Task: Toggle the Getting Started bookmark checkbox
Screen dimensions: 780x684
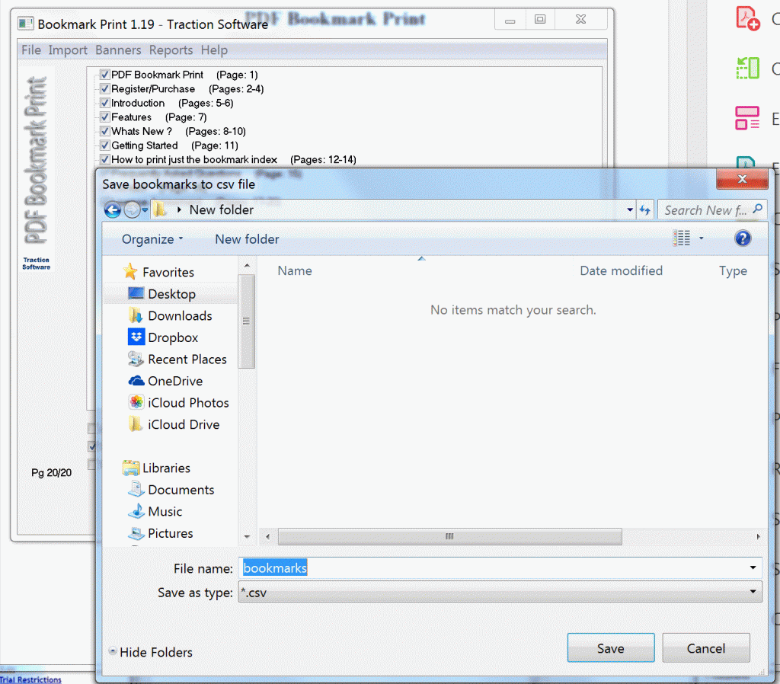Action: click(104, 145)
